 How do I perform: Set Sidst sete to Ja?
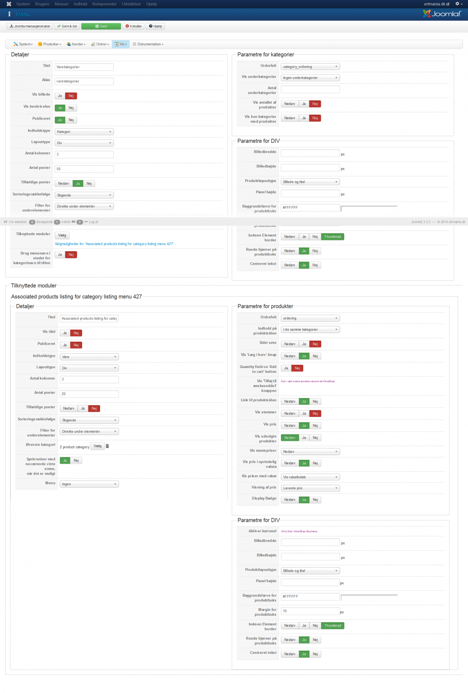[304, 344]
